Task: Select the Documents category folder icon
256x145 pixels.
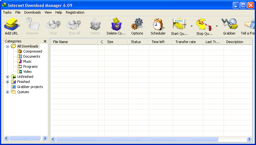Action: pyautogui.click(x=19, y=56)
